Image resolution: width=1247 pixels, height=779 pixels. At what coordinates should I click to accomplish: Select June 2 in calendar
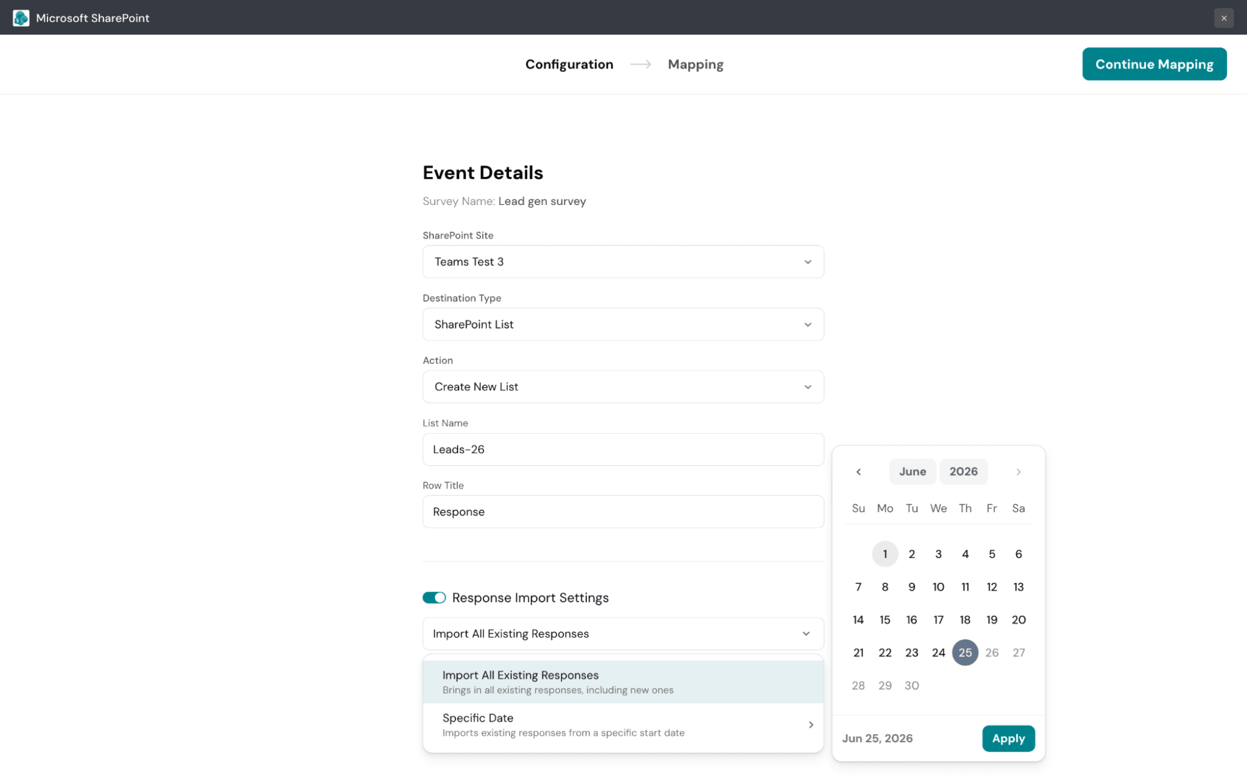coord(911,554)
